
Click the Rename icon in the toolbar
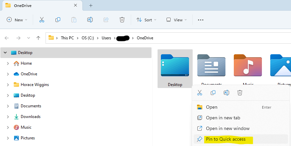[90, 20]
